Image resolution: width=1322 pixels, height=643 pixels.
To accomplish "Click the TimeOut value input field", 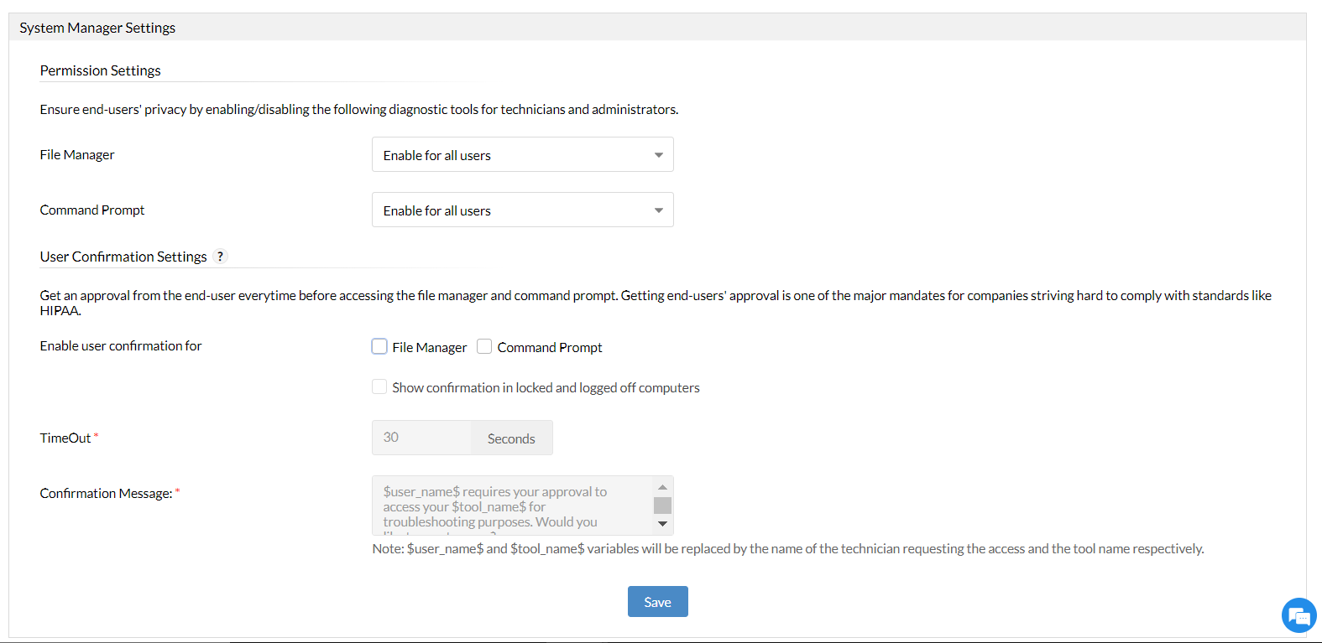I will click(x=421, y=438).
